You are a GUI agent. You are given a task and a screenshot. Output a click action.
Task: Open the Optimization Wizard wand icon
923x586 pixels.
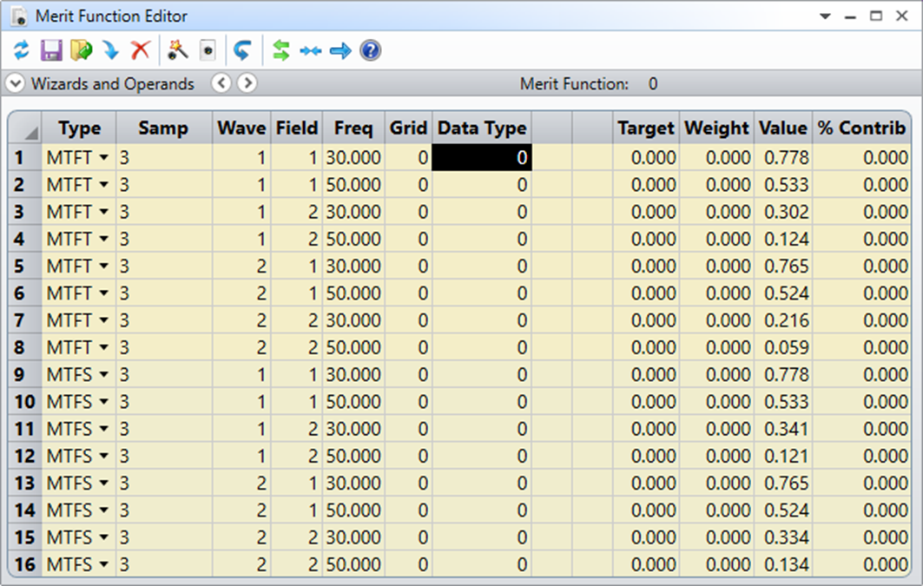pyautogui.click(x=178, y=51)
